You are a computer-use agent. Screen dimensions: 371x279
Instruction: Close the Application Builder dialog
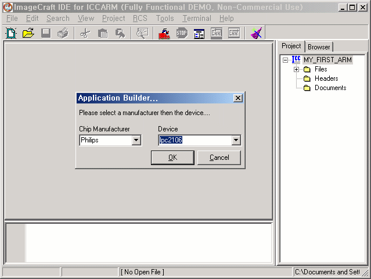point(238,98)
